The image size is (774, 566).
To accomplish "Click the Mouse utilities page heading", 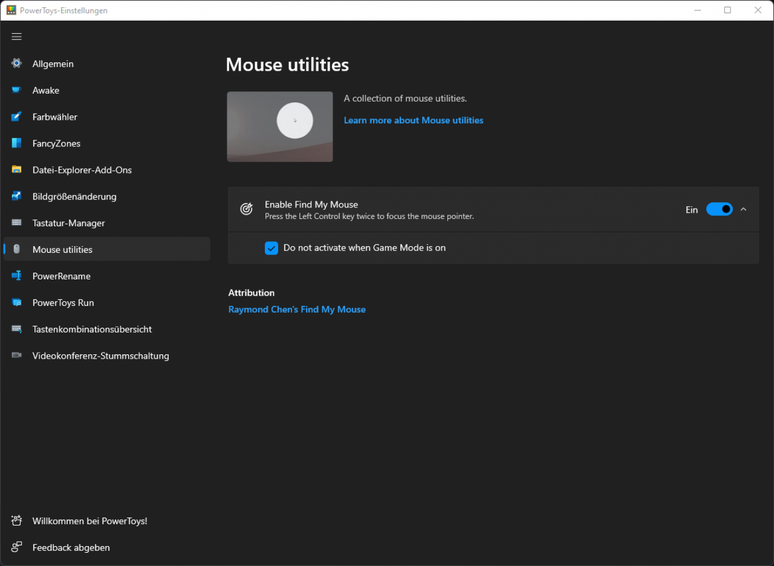I will coord(287,65).
